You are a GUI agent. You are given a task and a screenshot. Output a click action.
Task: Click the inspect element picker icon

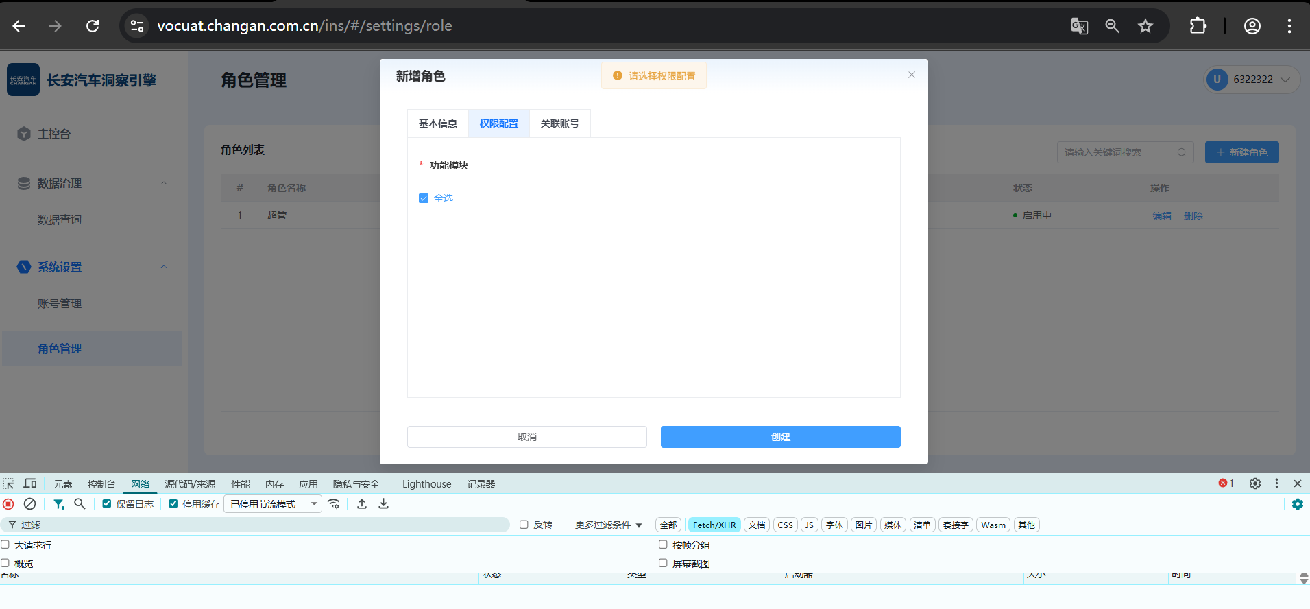[x=8, y=483]
